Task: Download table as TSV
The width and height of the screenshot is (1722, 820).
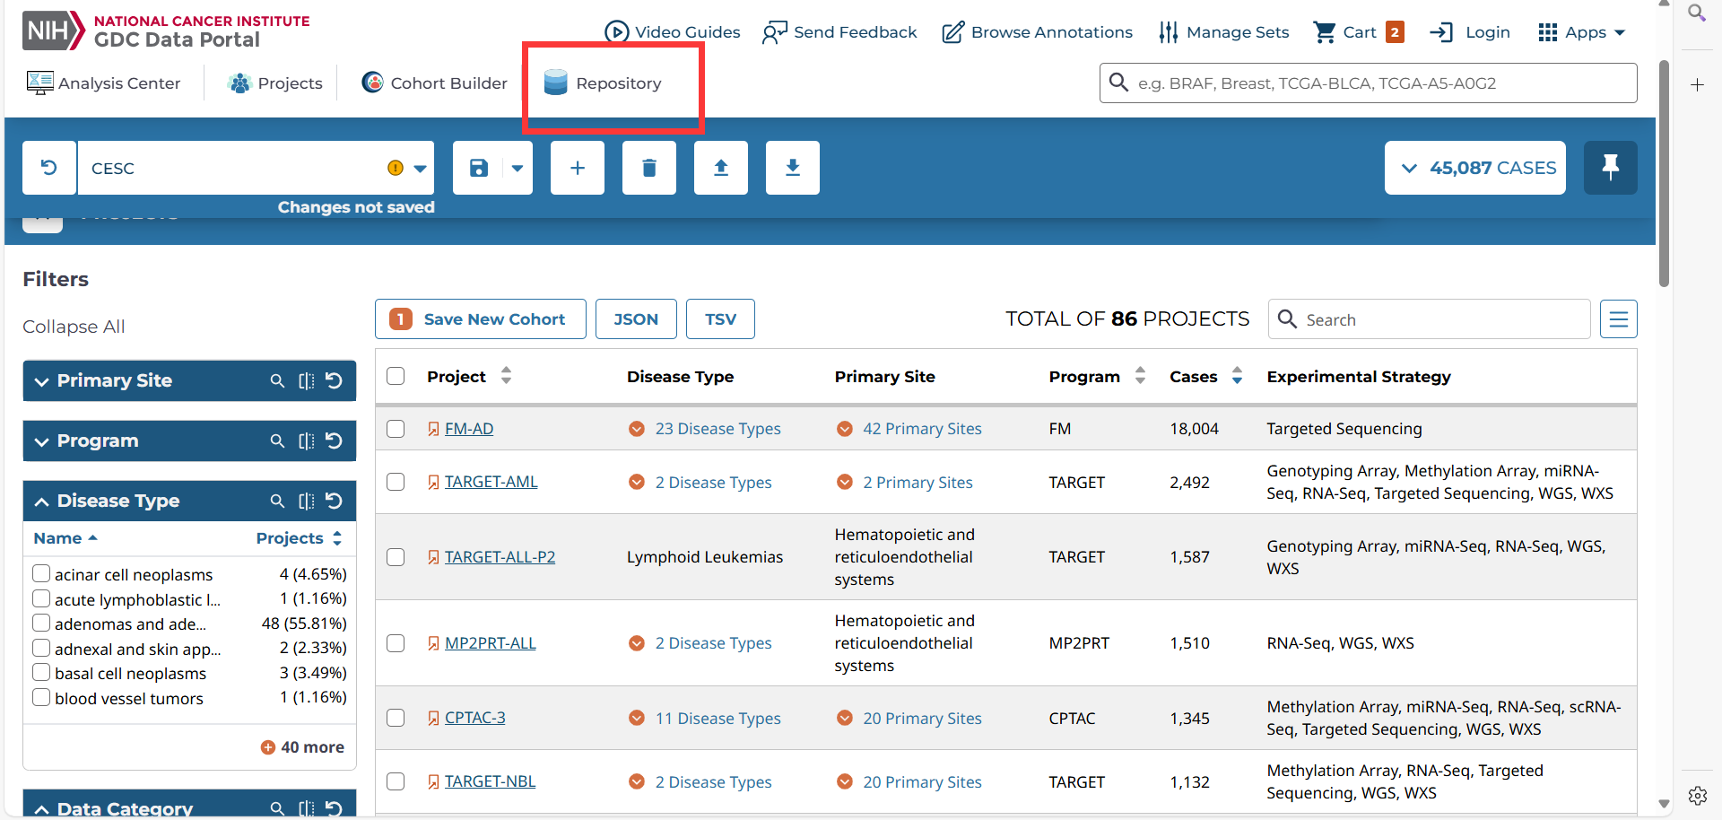Action: pyautogui.click(x=720, y=319)
